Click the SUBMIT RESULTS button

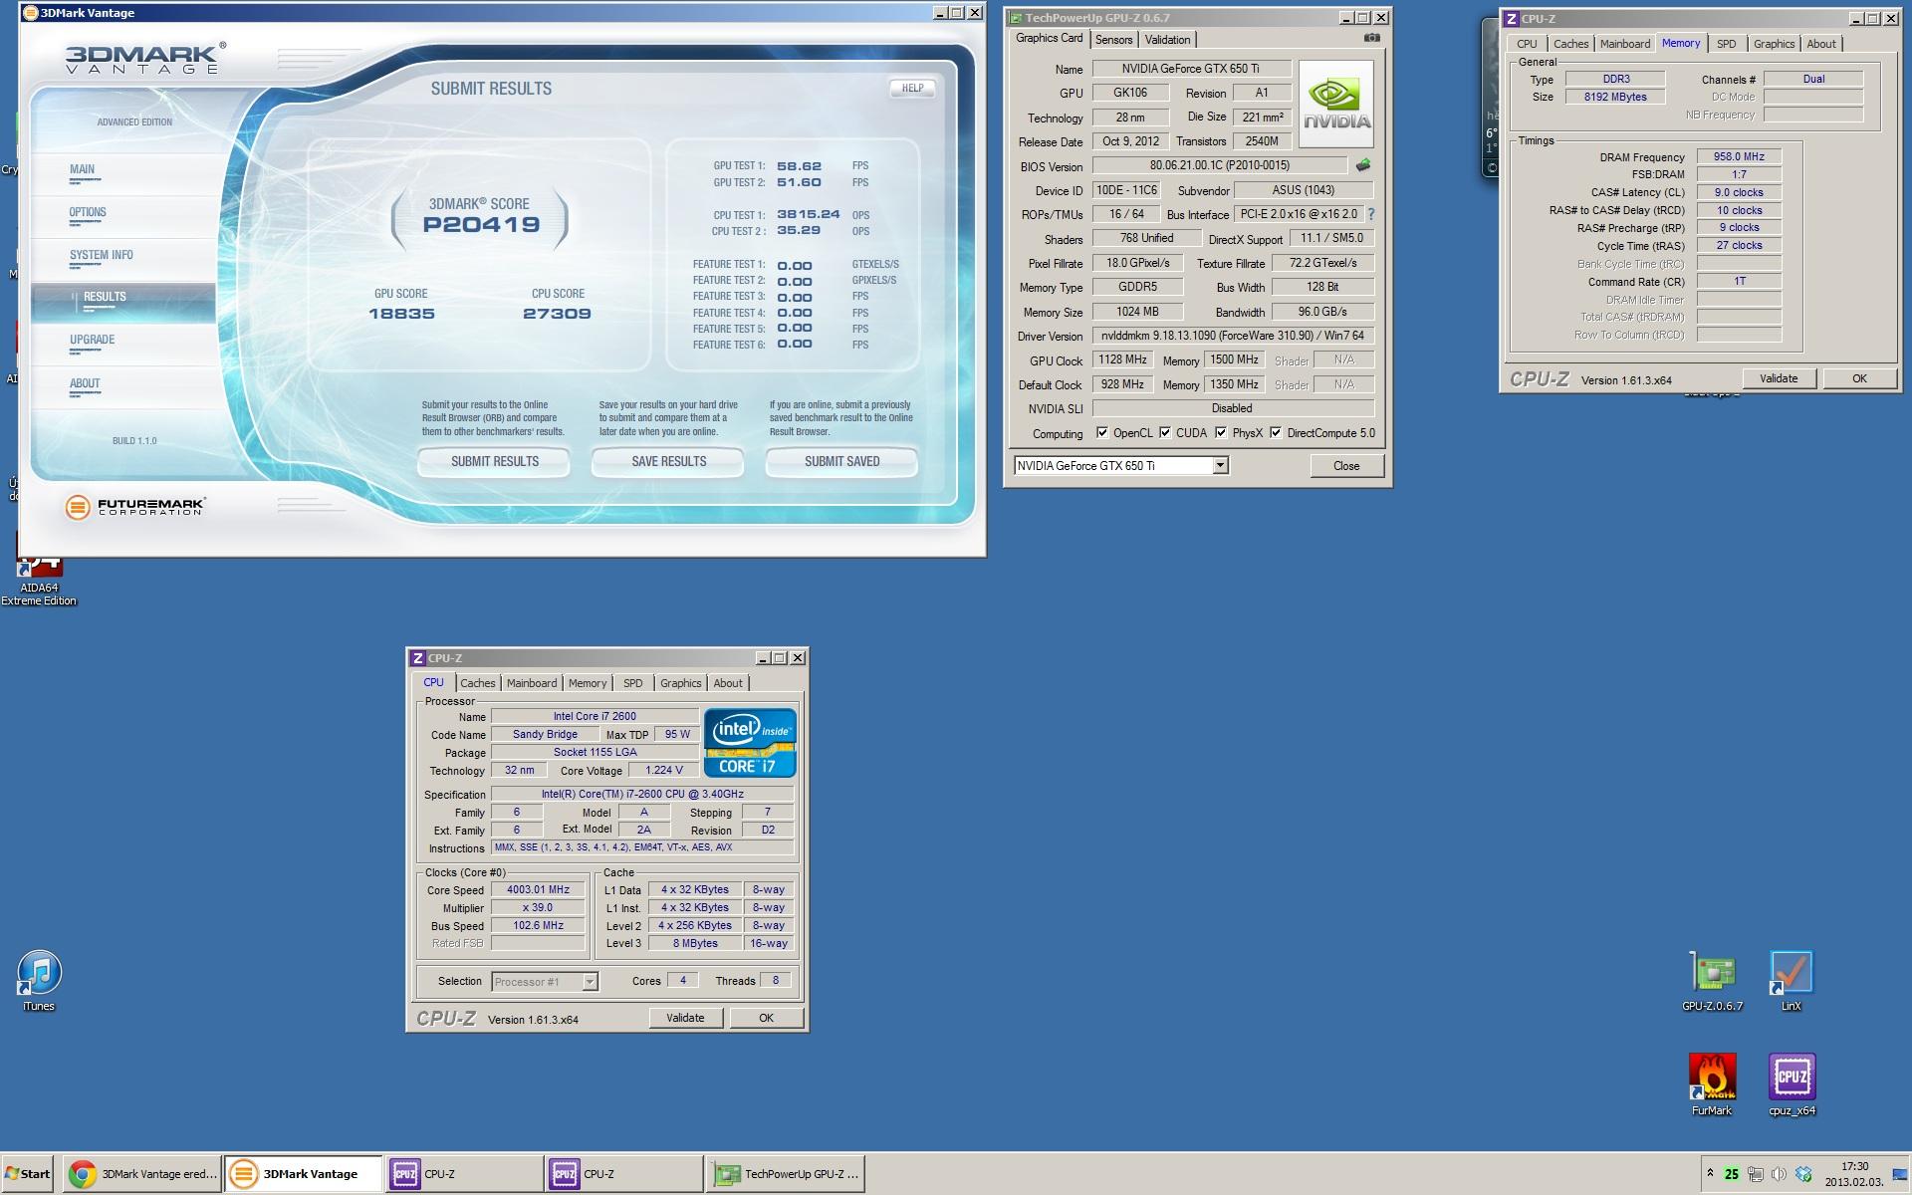(x=494, y=461)
